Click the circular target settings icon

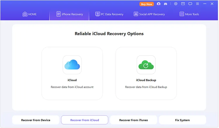click(176, 4)
